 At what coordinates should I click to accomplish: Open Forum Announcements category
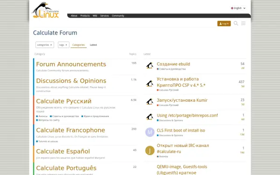click(71, 64)
